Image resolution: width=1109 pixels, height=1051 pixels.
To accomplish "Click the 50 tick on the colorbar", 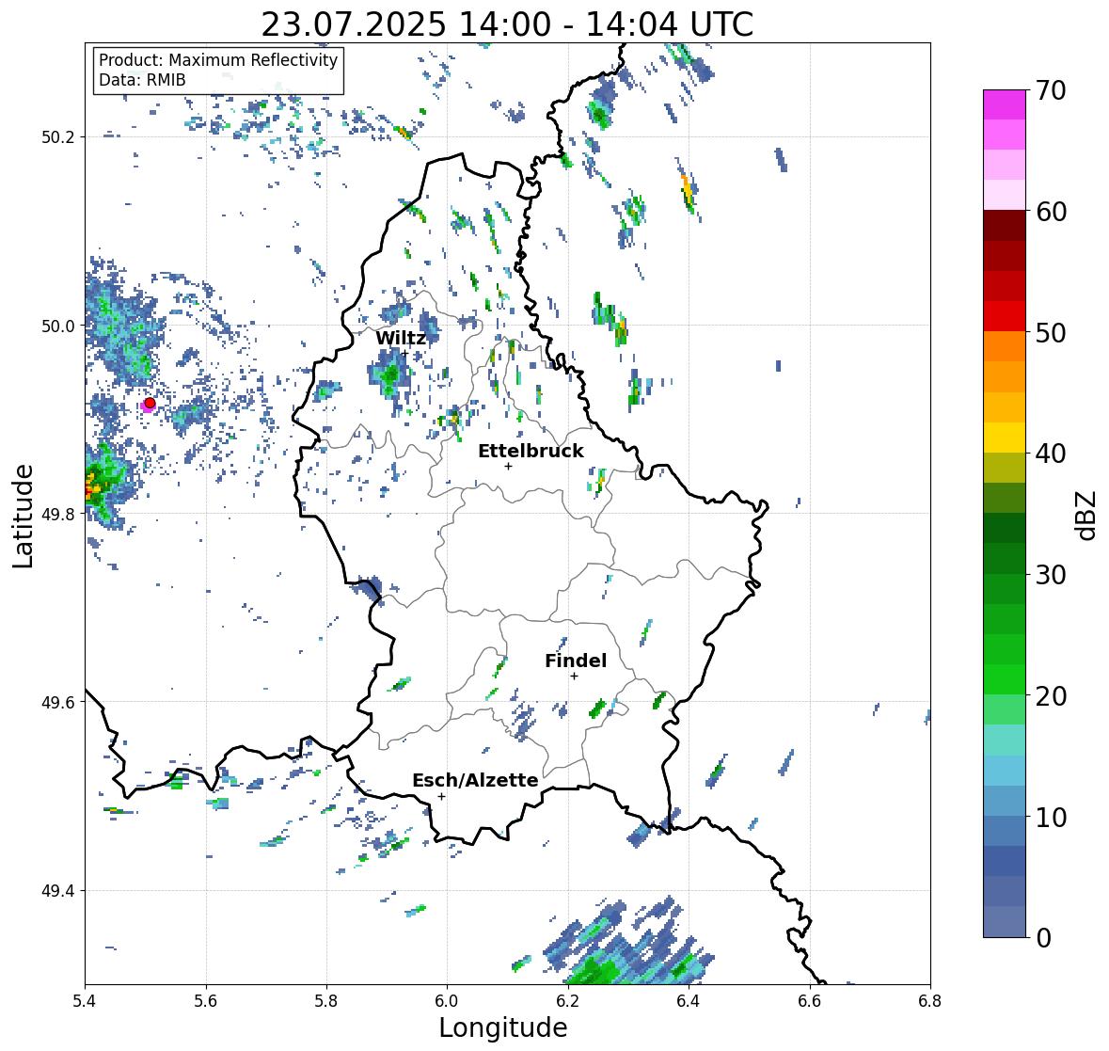I will point(1051,332).
